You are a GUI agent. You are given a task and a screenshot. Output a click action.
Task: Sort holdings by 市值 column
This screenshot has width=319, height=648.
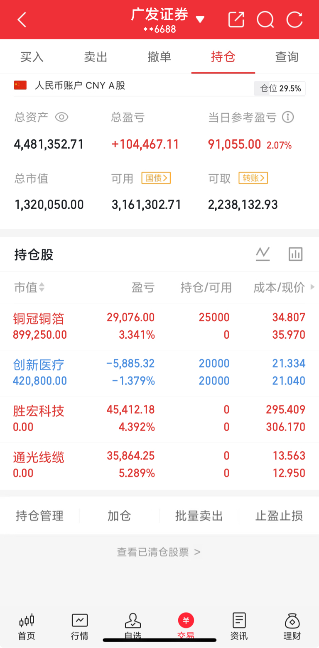[29, 287]
